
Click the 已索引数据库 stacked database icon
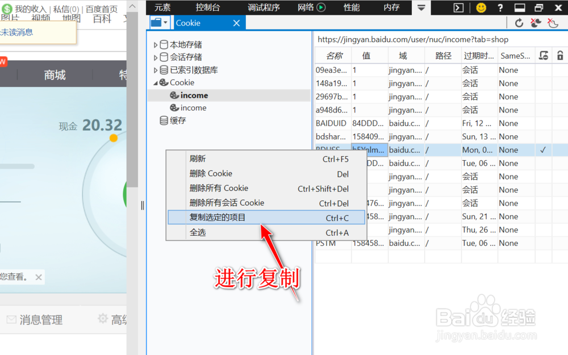[164, 69]
